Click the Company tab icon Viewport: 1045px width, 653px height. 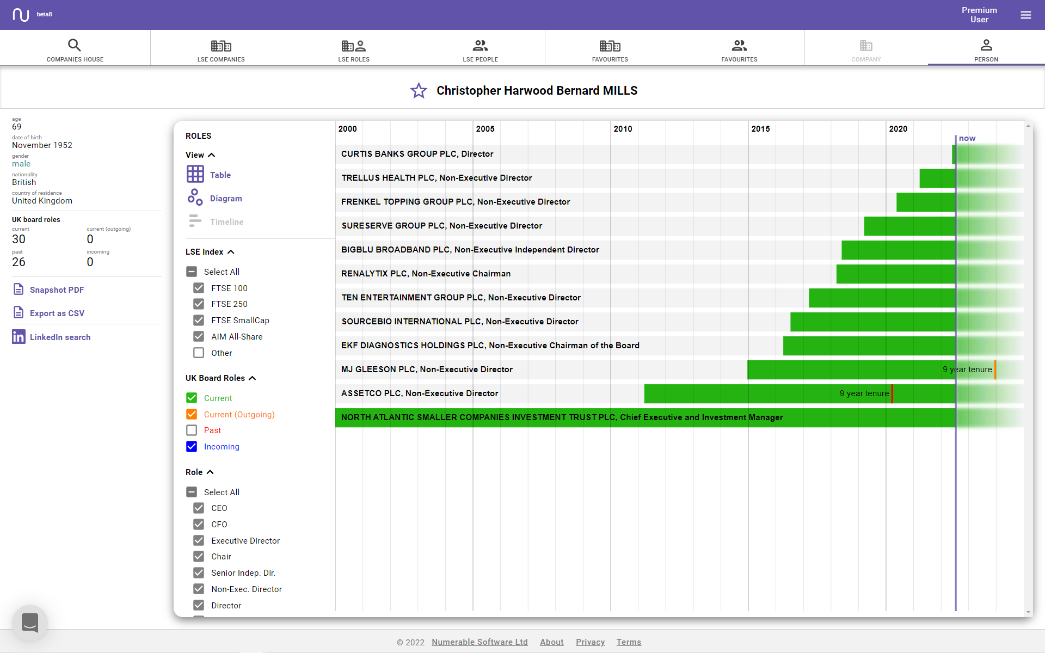click(866, 45)
